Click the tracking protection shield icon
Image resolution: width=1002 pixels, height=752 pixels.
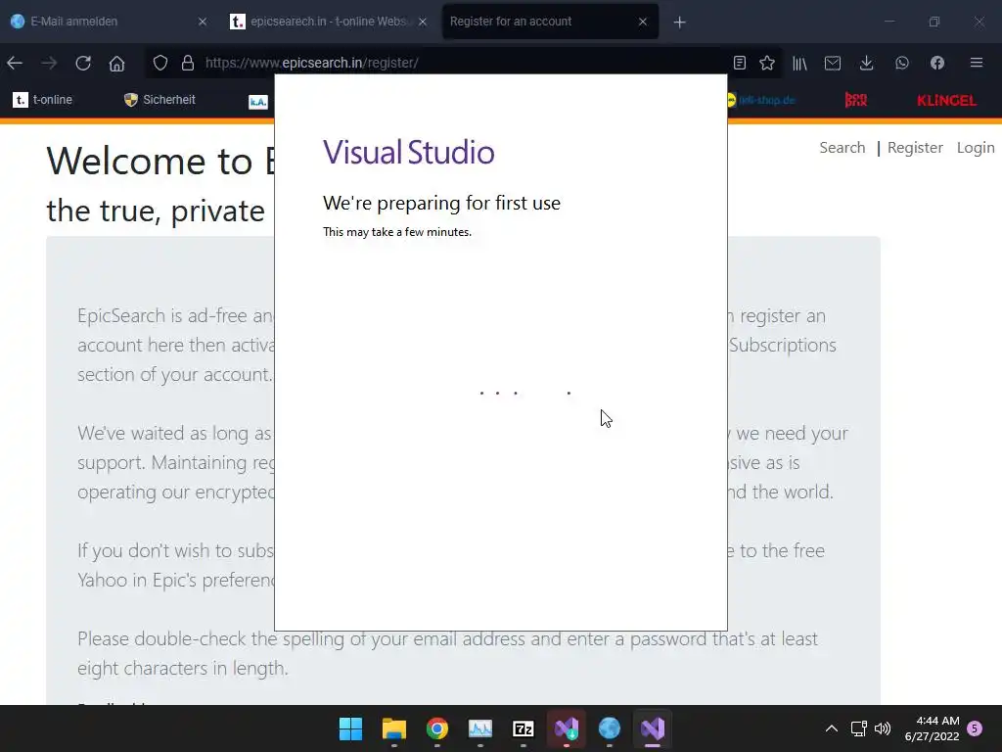click(160, 63)
